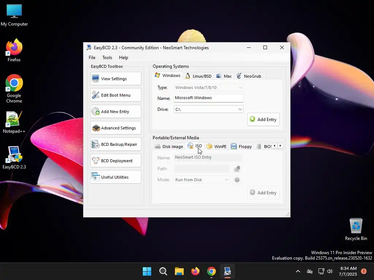Image resolution: width=374 pixels, height=280 pixels.
Task: Click the round icon beside Mode dropdown
Action: [x=237, y=180]
